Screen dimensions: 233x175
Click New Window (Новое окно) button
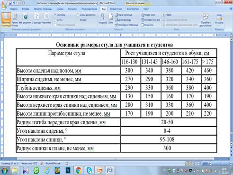[148, 15]
